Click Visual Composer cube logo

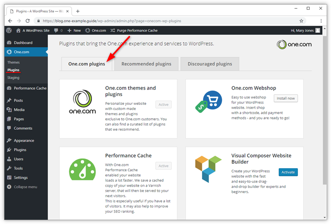(x=208, y=169)
